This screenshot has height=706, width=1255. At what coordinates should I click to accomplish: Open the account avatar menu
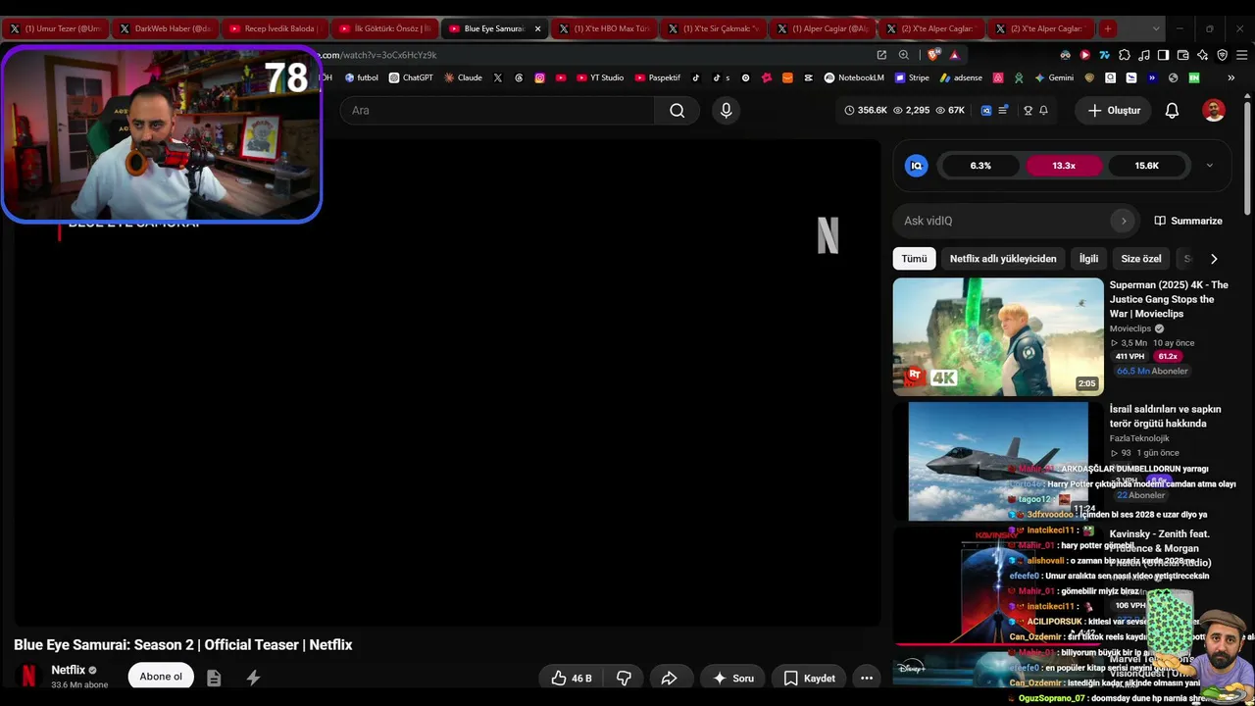tap(1214, 111)
